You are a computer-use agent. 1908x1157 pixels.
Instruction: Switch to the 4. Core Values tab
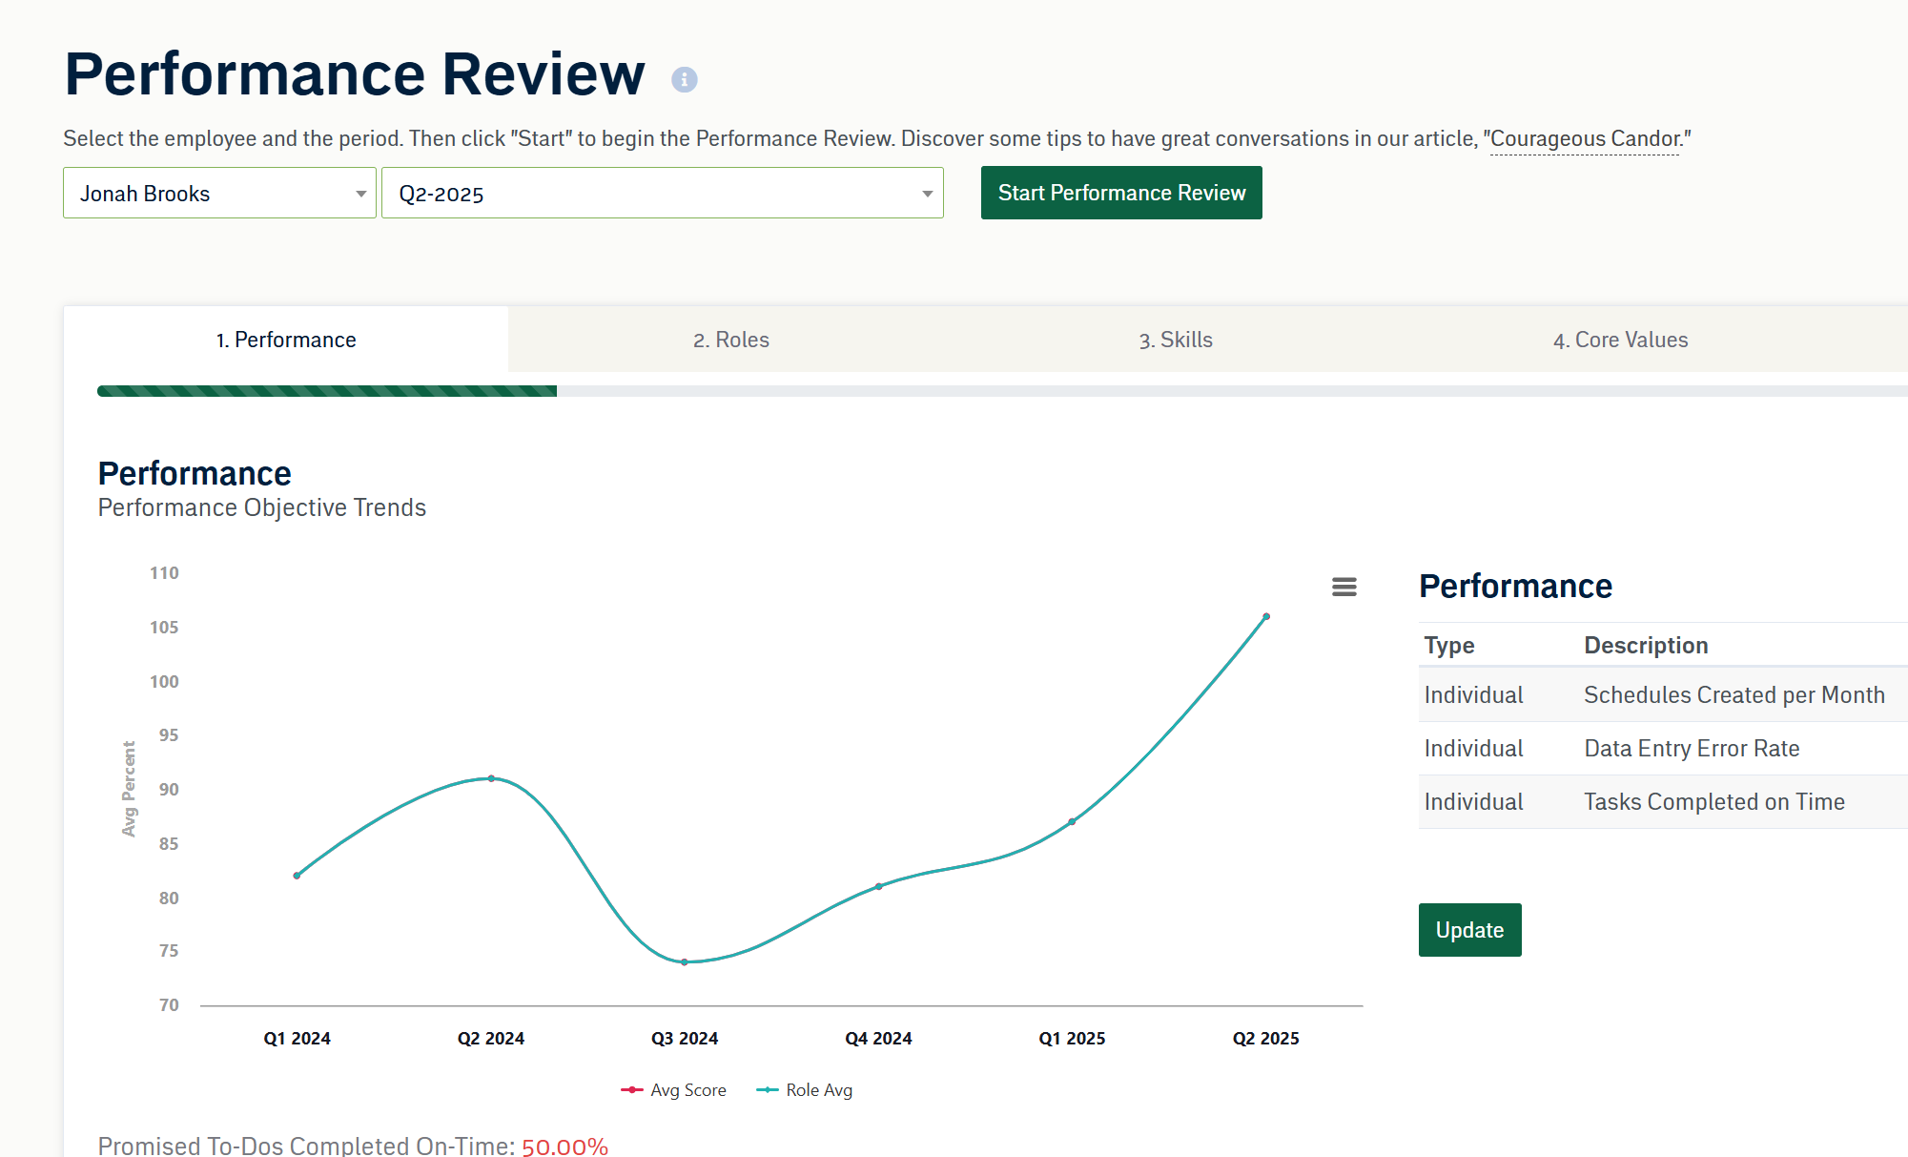(1620, 340)
